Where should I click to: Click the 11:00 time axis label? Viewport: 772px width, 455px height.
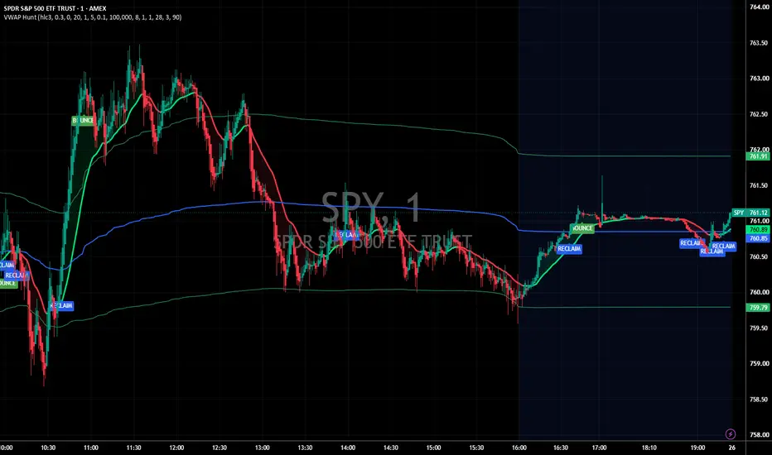point(91,448)
